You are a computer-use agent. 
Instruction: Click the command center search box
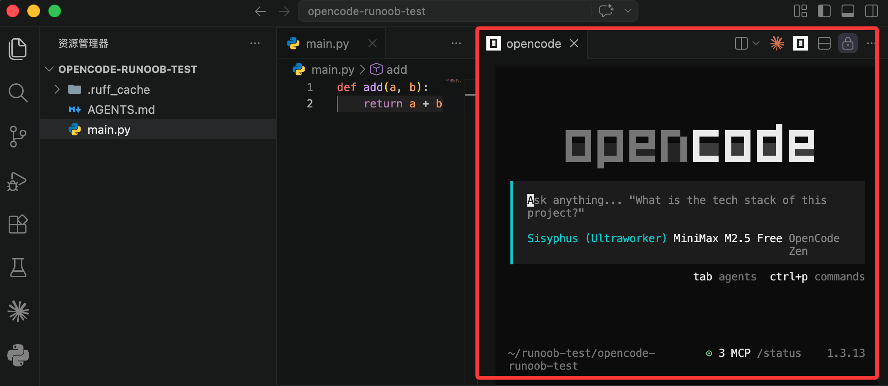click(468, 11)
